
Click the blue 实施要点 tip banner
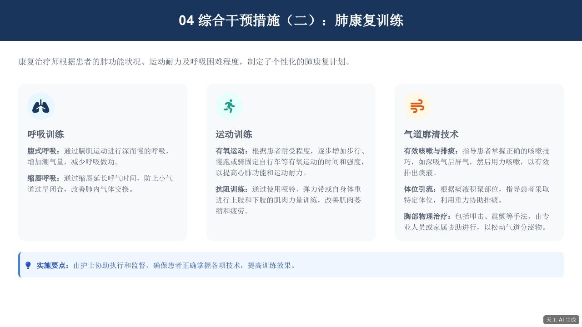(x=291, y=265)
